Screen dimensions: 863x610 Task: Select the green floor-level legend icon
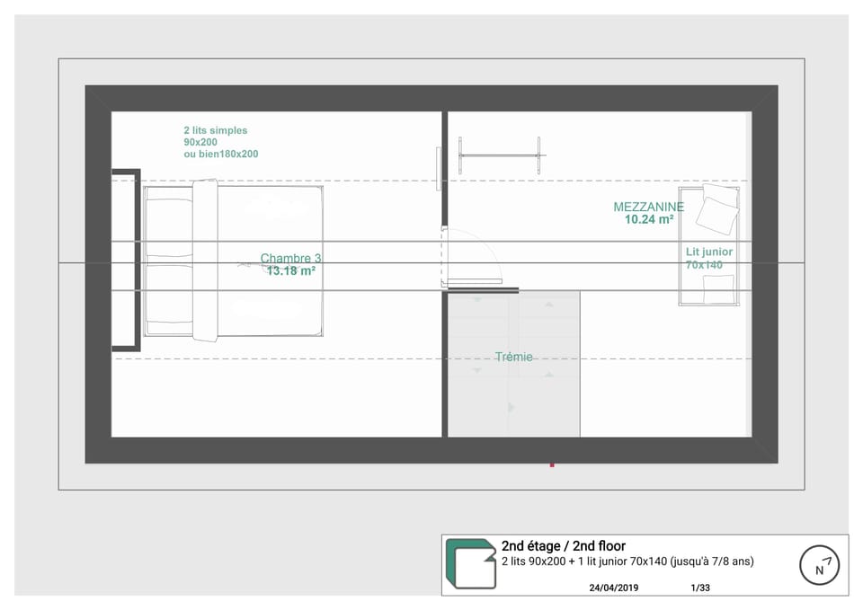click(469, 564)
